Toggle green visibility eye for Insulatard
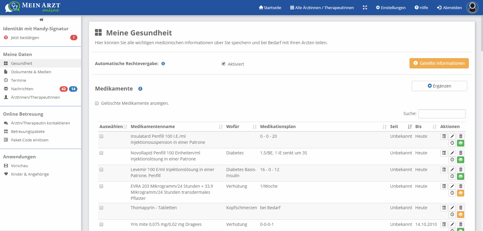This screenshot has width=483, height=231. pos(461,143)
